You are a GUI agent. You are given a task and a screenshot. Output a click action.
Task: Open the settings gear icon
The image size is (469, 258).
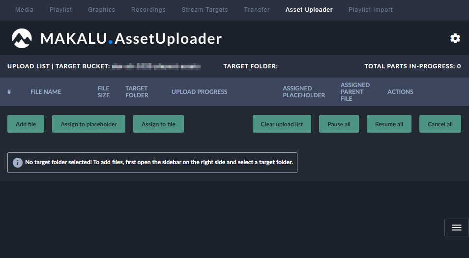[x=455, y=38]
